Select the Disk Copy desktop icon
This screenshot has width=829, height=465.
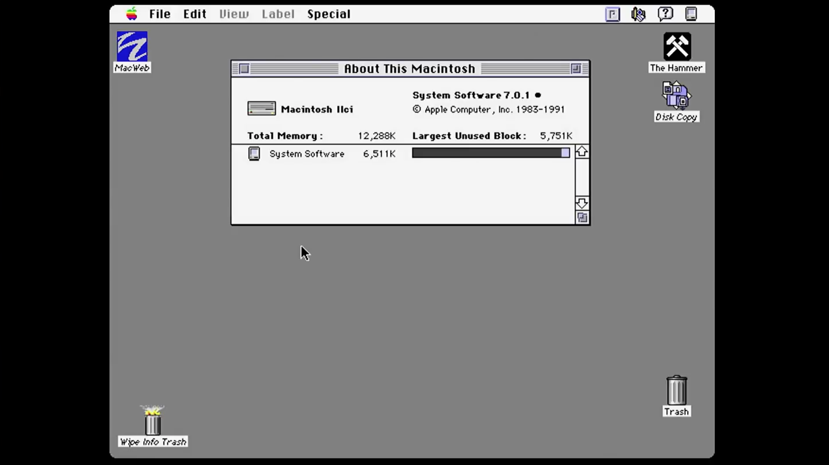677,101
